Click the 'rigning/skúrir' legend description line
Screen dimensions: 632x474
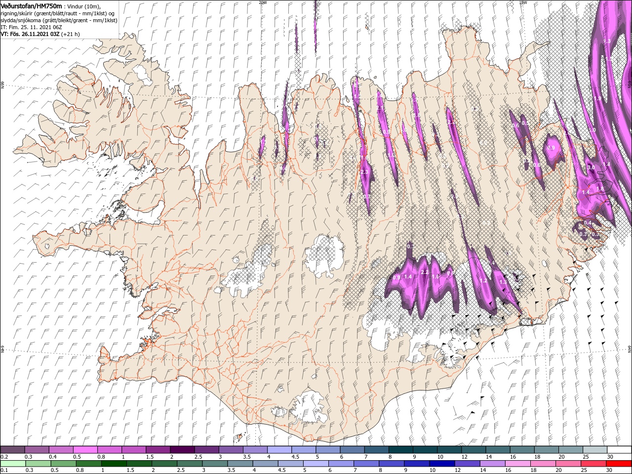[x=57, y=13]
